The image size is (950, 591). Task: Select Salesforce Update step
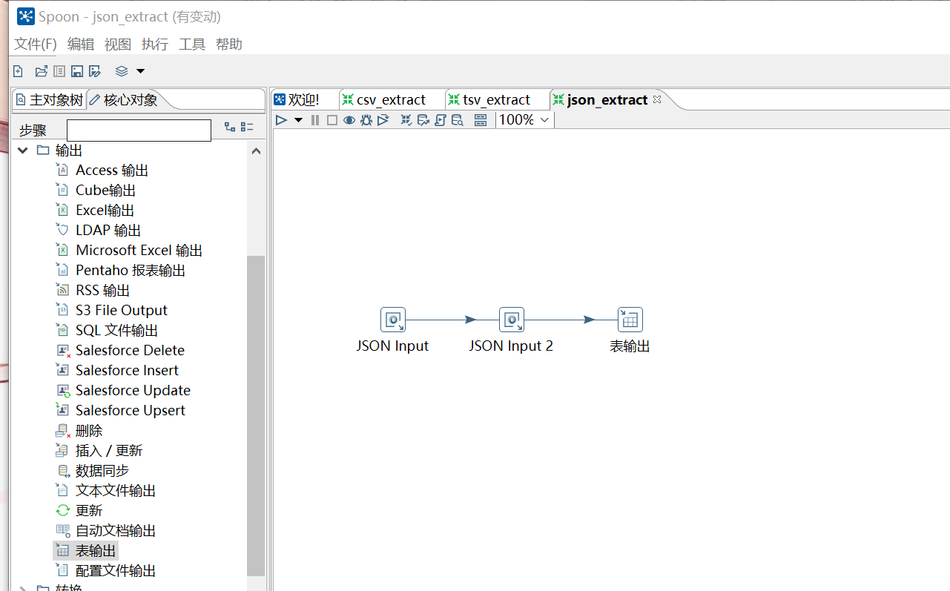[x=123, y=391]
